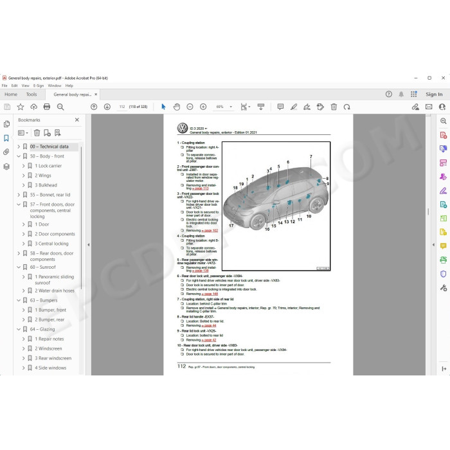
Task: Open the File menu
Action: coord(4,85)
